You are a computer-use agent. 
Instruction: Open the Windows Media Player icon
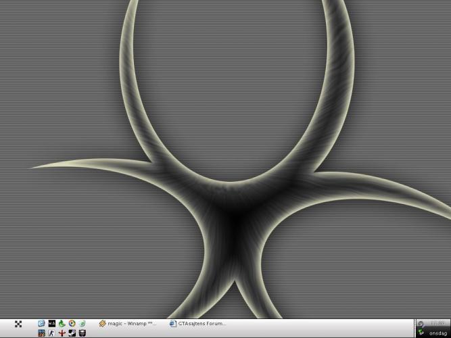72,324
